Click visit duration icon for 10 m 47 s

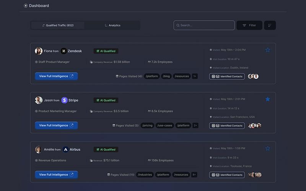coord(211,59)
